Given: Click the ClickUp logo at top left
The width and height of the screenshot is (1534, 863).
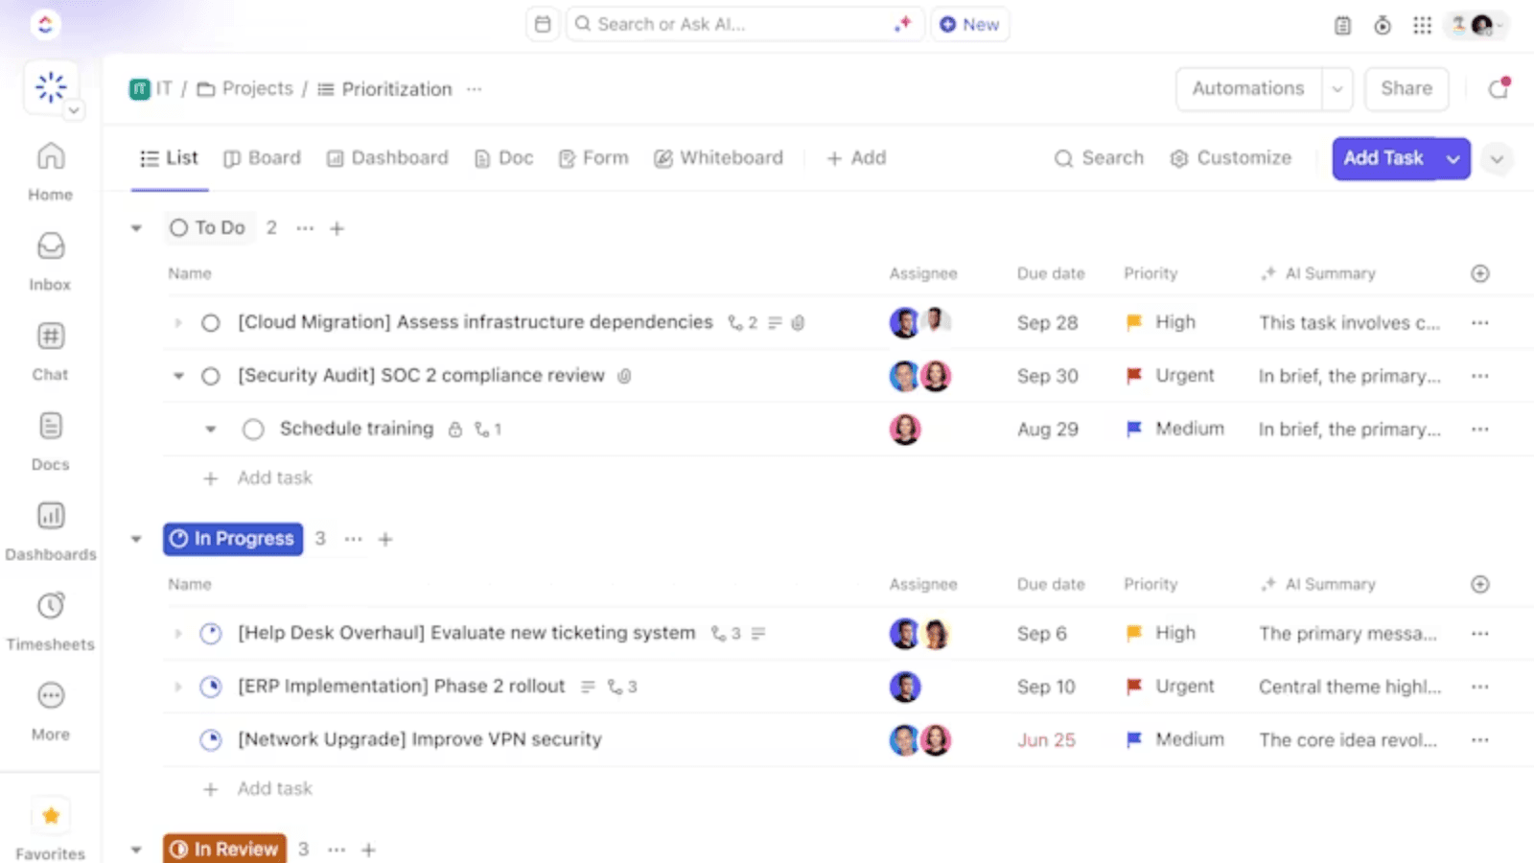Looking at the screenshot, I should click(45, 24).
